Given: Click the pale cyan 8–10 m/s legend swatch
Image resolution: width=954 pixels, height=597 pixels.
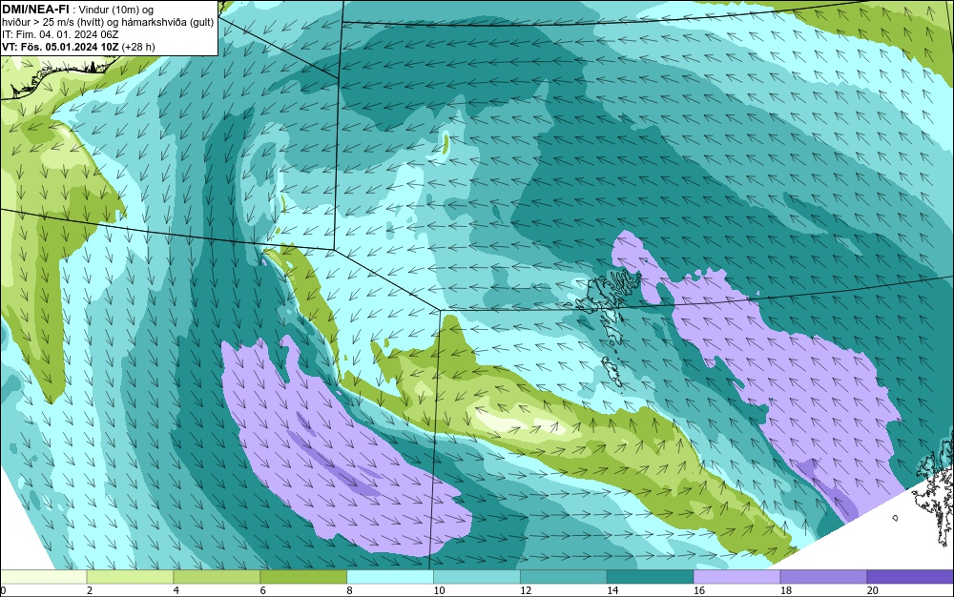Looking at the screenshot, I should tap(390, 576).
